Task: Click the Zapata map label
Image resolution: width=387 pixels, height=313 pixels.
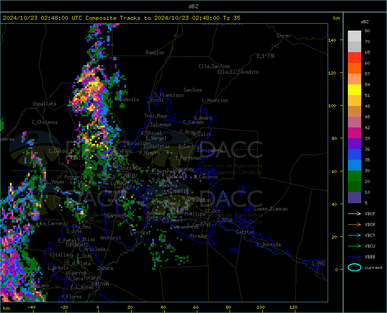Action: coord(105,268)
